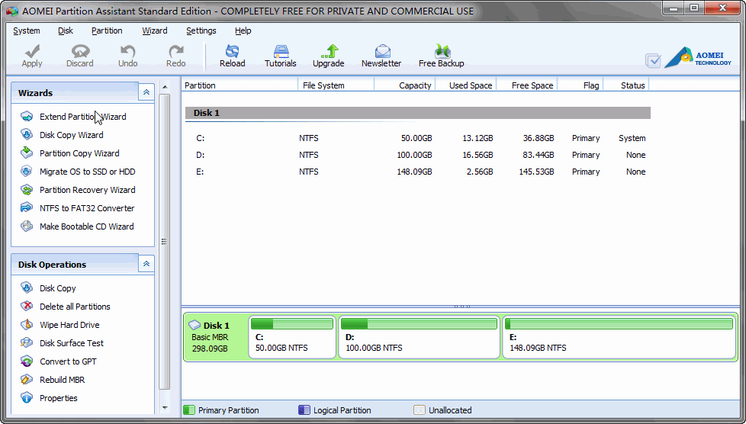
Task: Open the System menu
Action: point(27,31)
